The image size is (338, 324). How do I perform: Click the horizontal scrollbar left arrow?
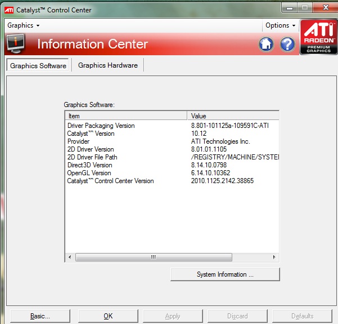click(x=70, y=257)
